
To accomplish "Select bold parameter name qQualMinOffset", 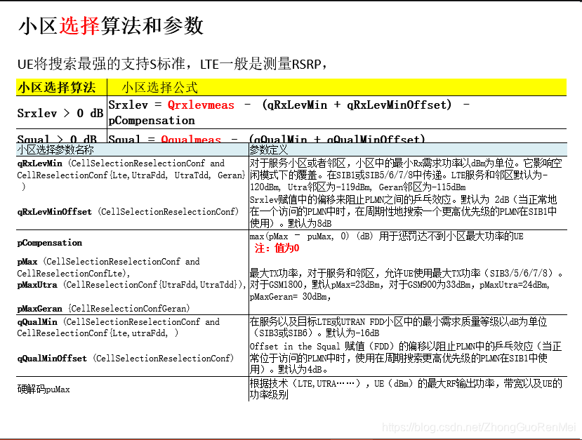I will tap(52, 359).
